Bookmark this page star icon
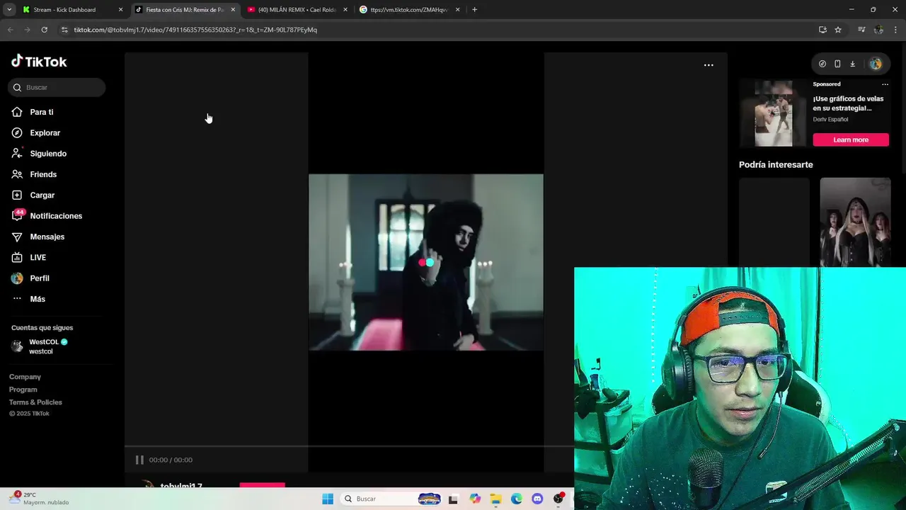Viewport: 906px width, 510px height. pos(838,30)
